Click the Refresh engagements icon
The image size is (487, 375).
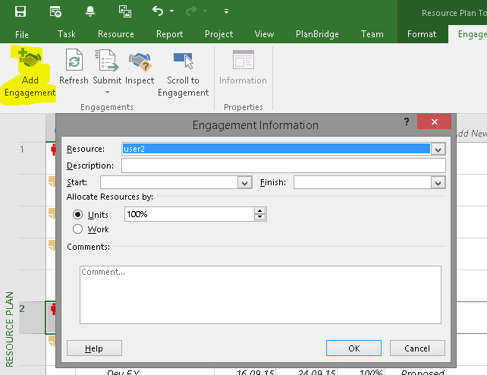point(74,60)
